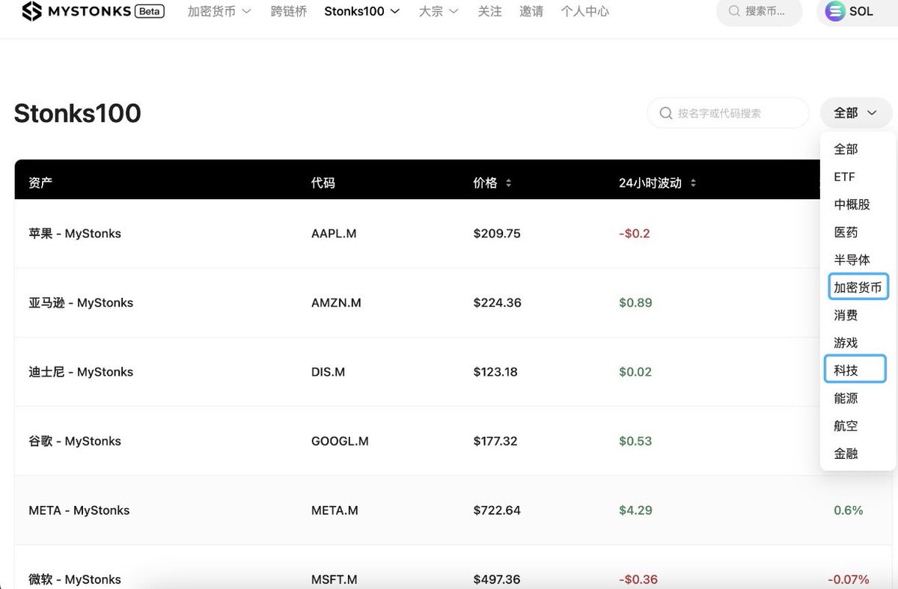Click the Beta badge next to logo
The width and height of the screenshot is (898, 589).
point(150,11)
